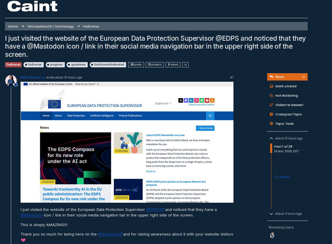Open the EDPS website screenshot image
This screenshot has width=332, height=244.
(127, 142)
